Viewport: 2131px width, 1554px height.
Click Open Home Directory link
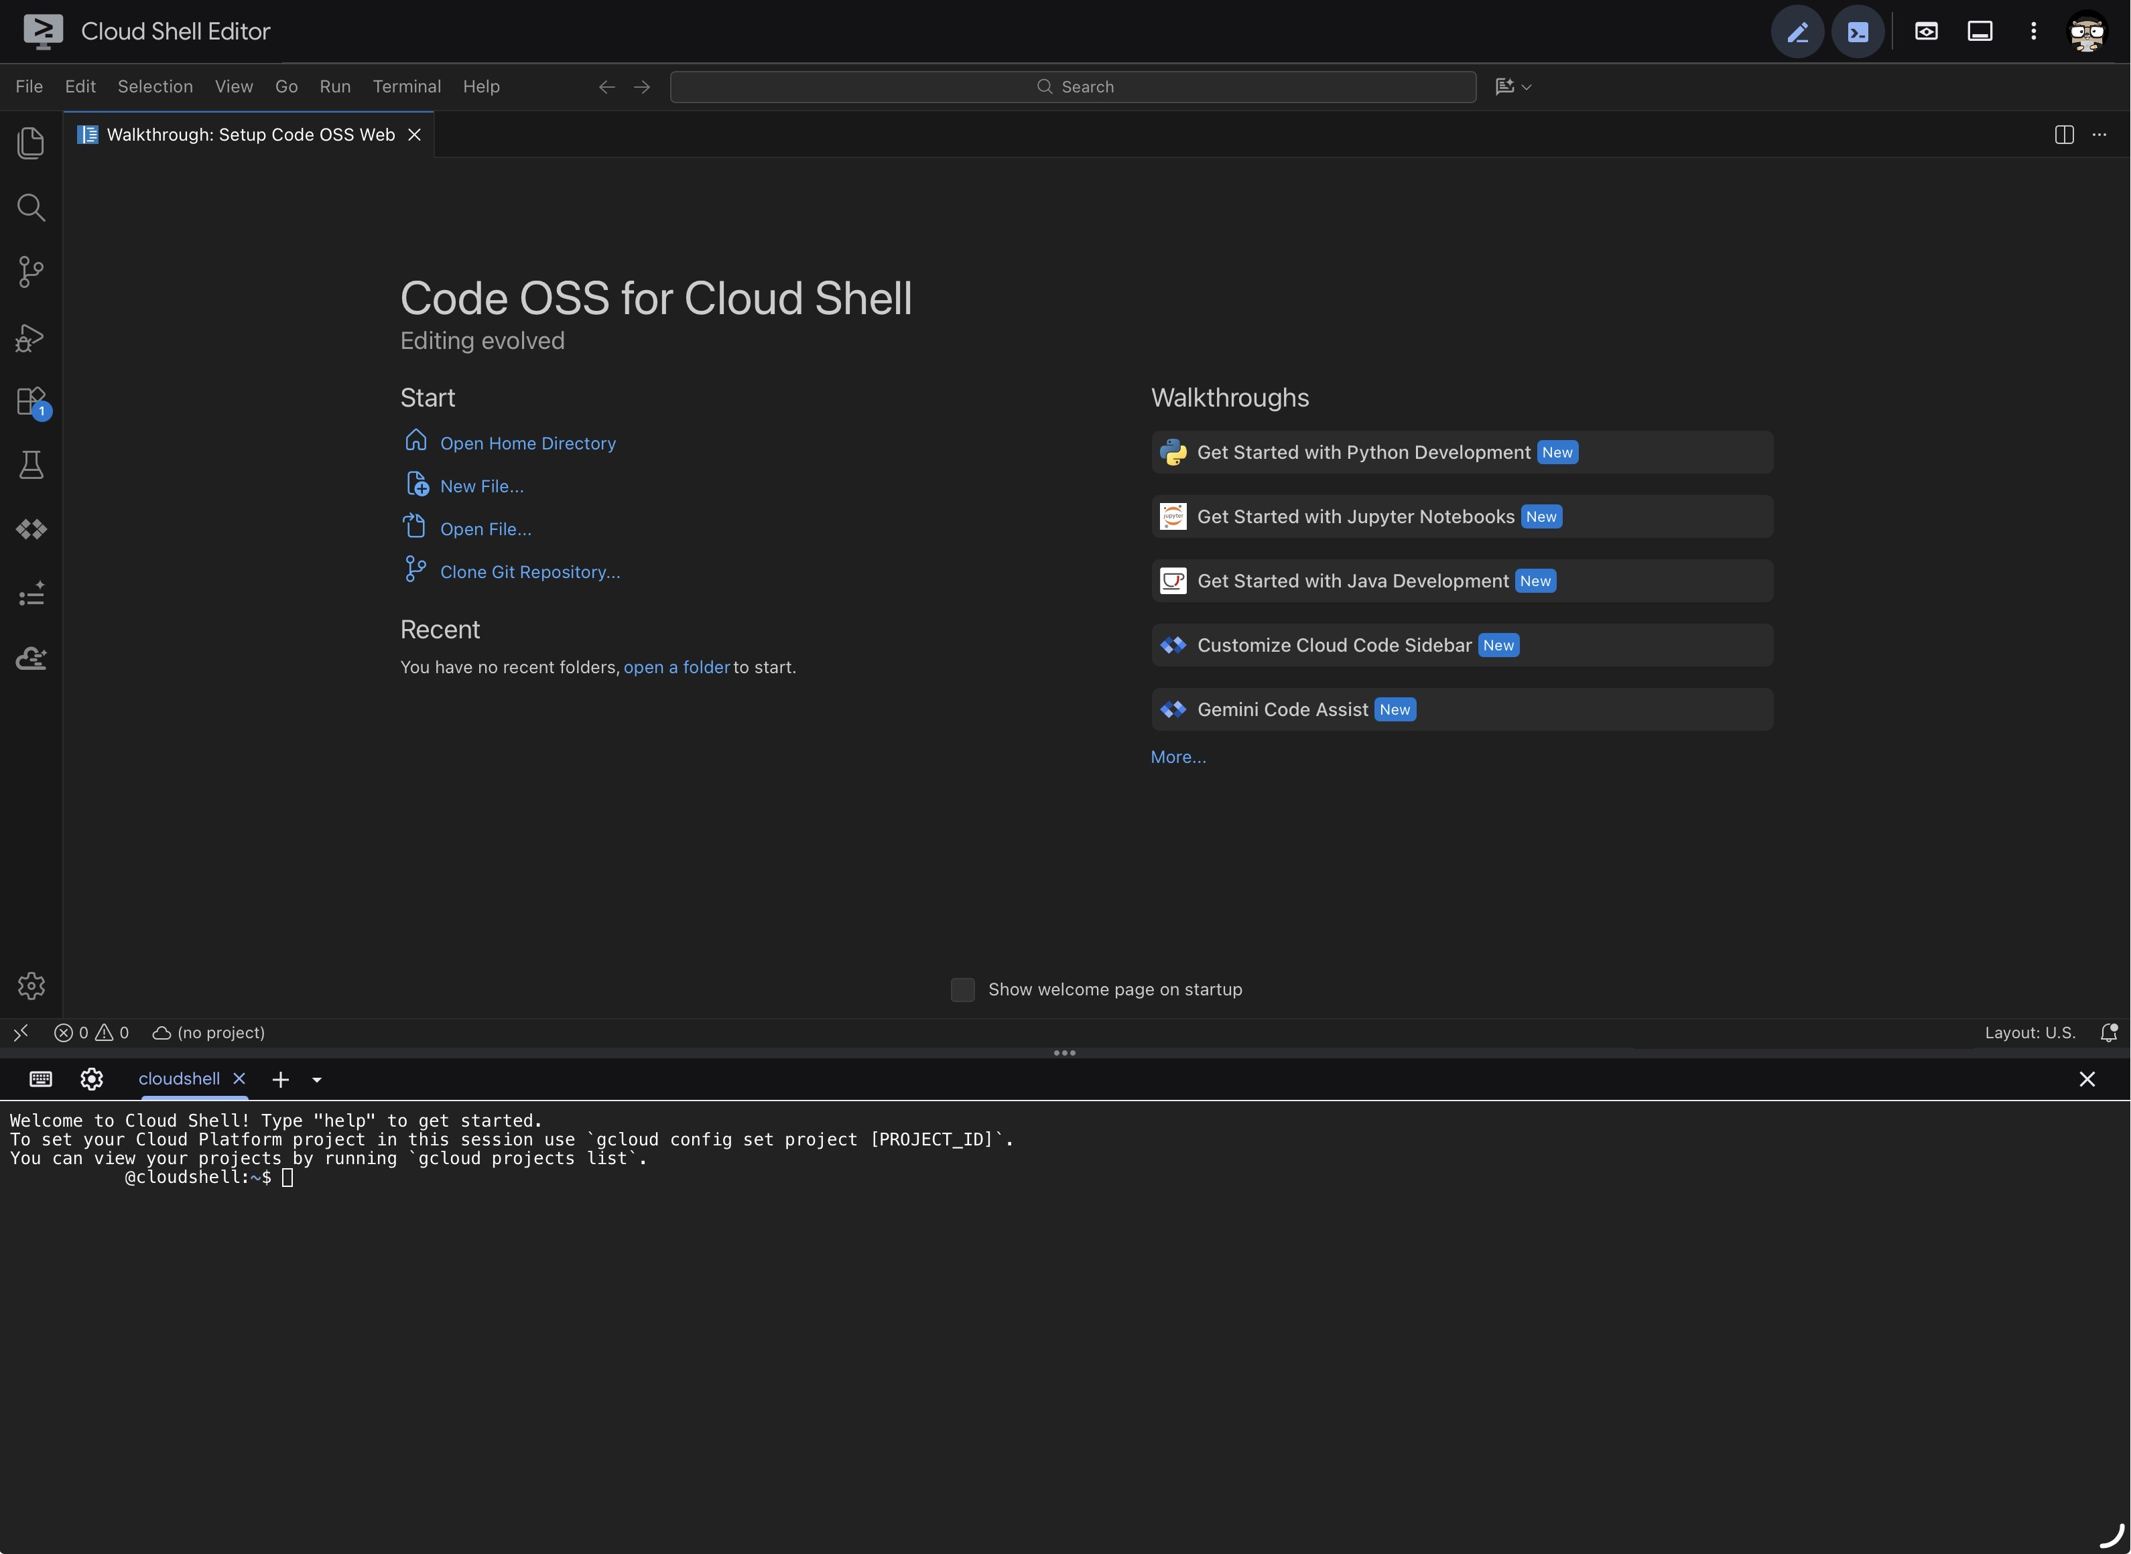(528, 443)
